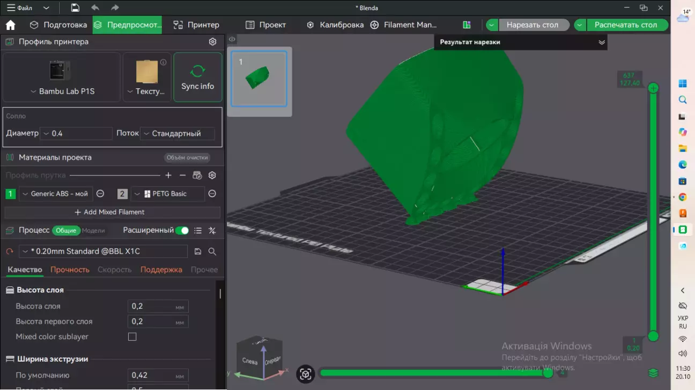The width and height of the screenshot is (695, 390).
Task: Open the options button next to PETG Basic
Action: pos(212,194)
